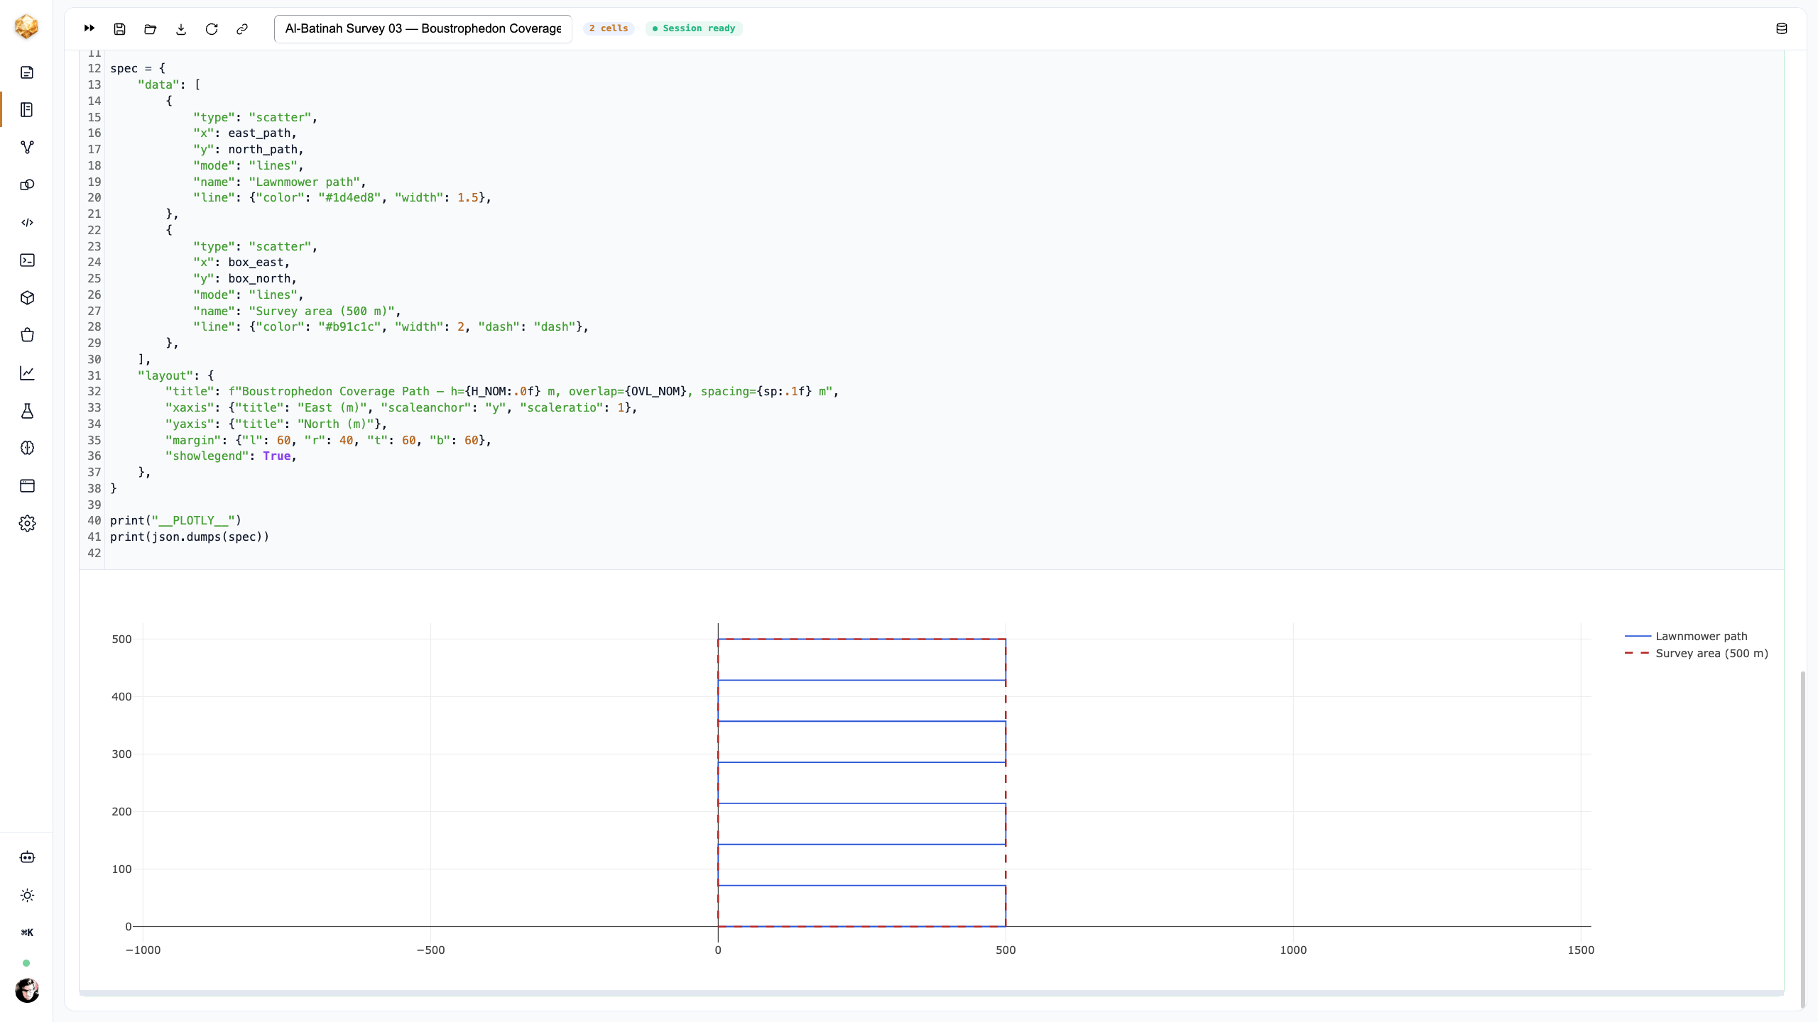This screenshot has width=1818, height=1022.
Task: Click the "Session ready" status badge
Action: click(x=694, y=28)
